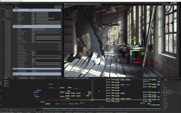
Task: Toggle the Lit checkbox
Action: [32, 44]
